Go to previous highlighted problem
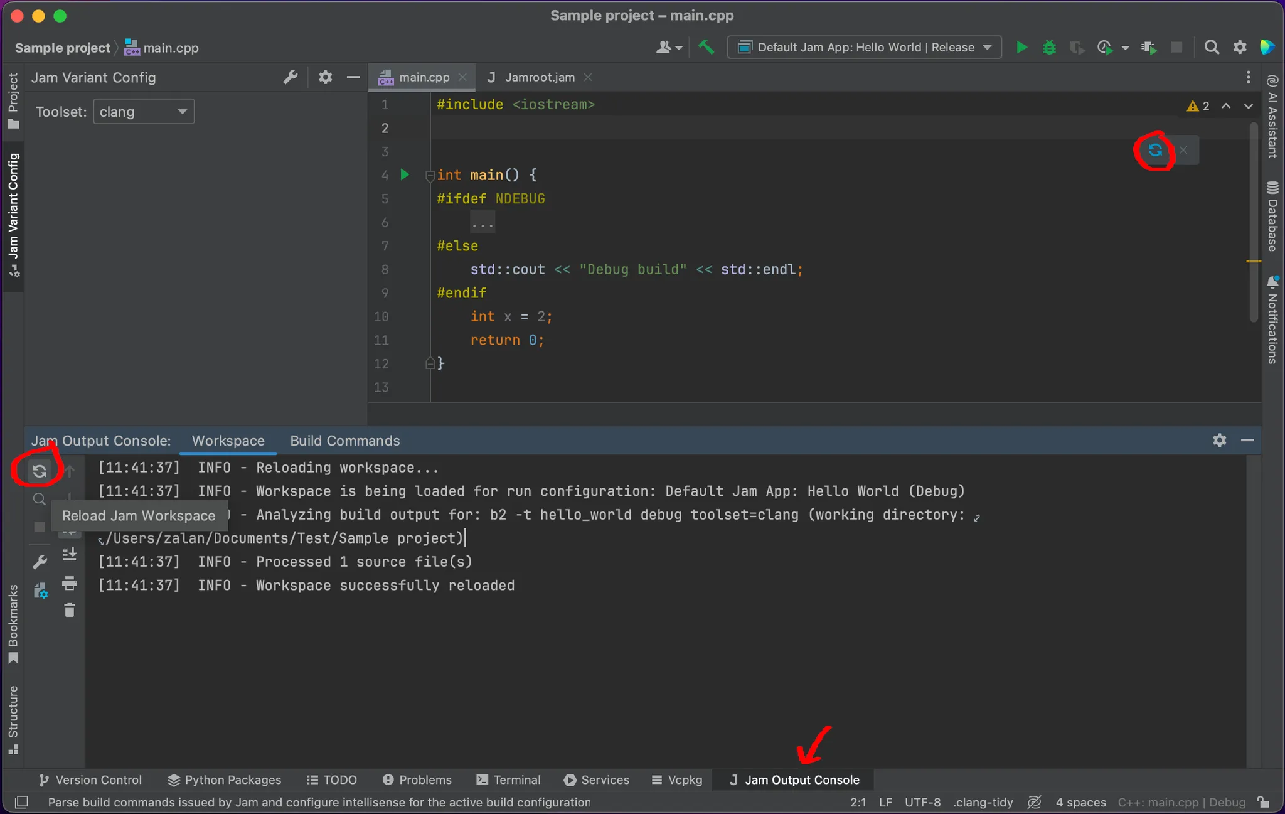 point(1226,106)
